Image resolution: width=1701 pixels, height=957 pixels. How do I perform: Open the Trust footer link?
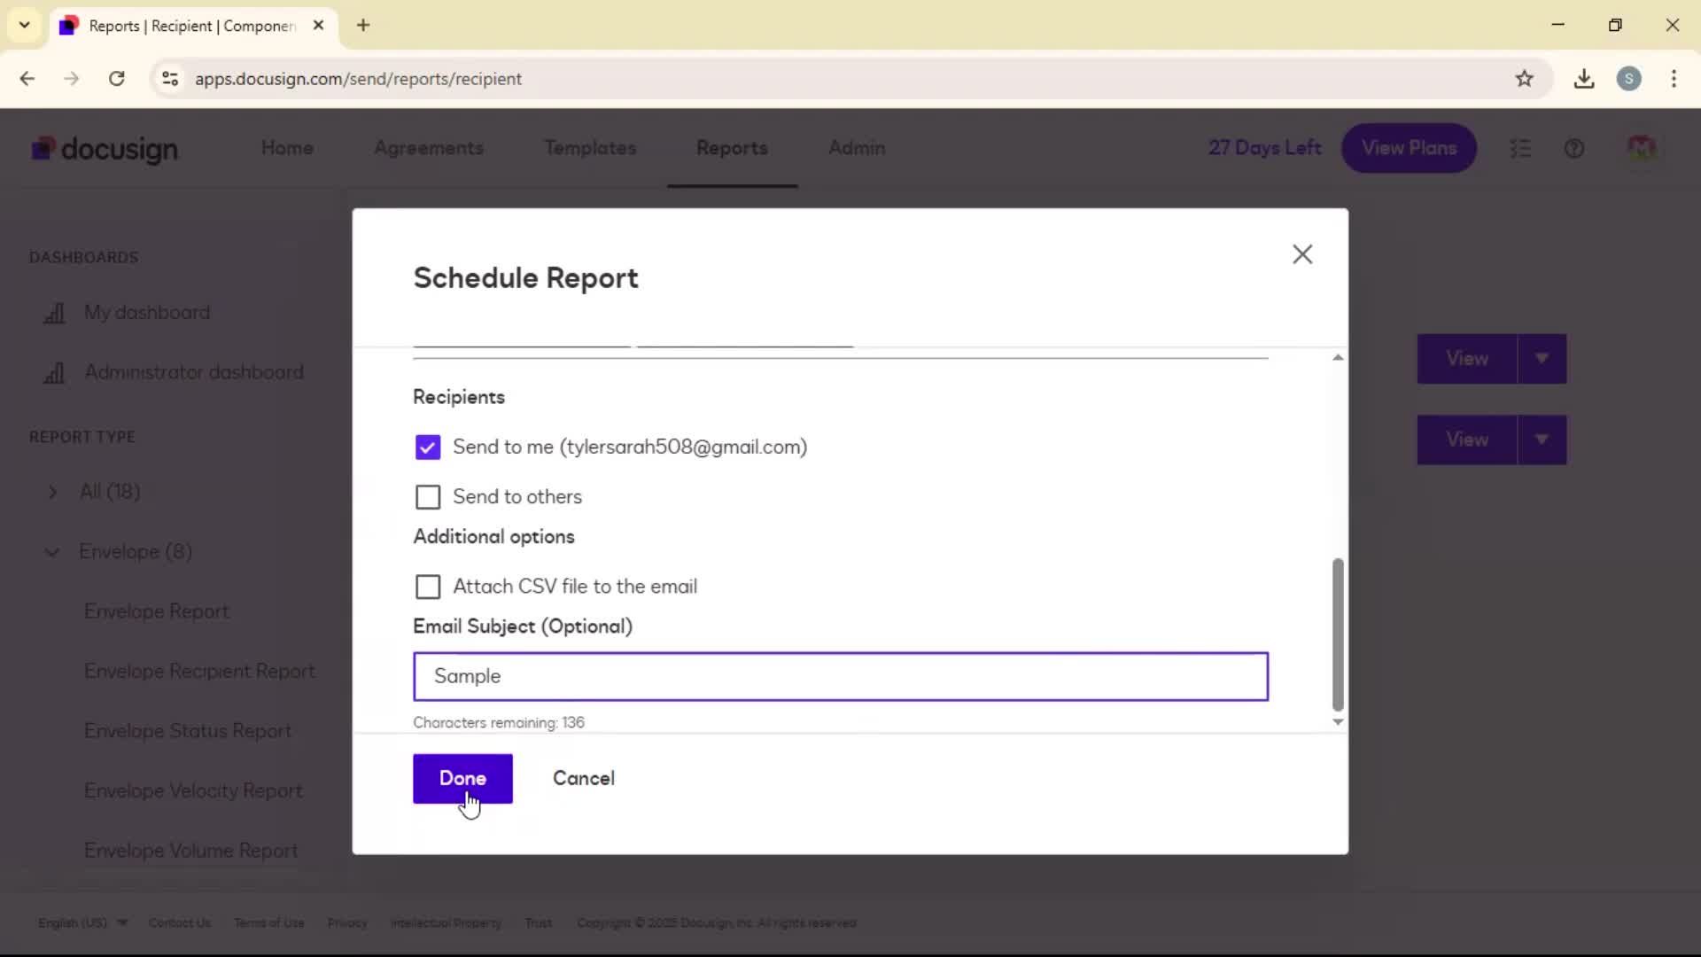[x=538, y=922]
